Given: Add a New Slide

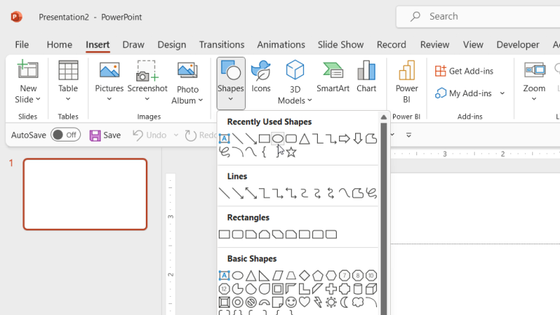Looking at the screenshot, I should coord(28,82).
